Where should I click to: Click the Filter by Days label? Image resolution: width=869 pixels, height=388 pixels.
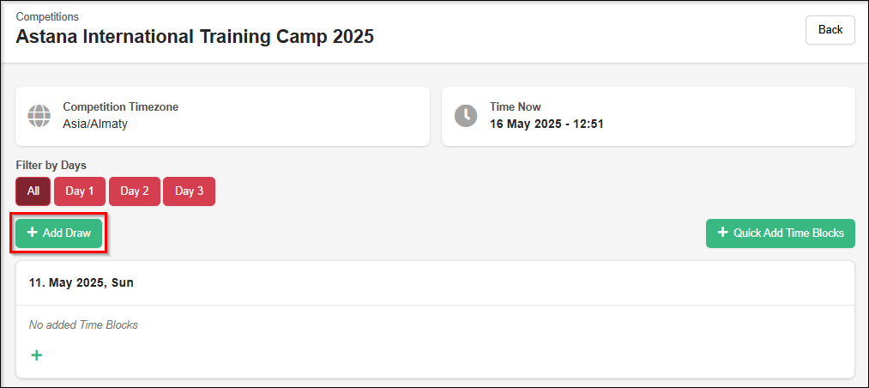(51, 165)
